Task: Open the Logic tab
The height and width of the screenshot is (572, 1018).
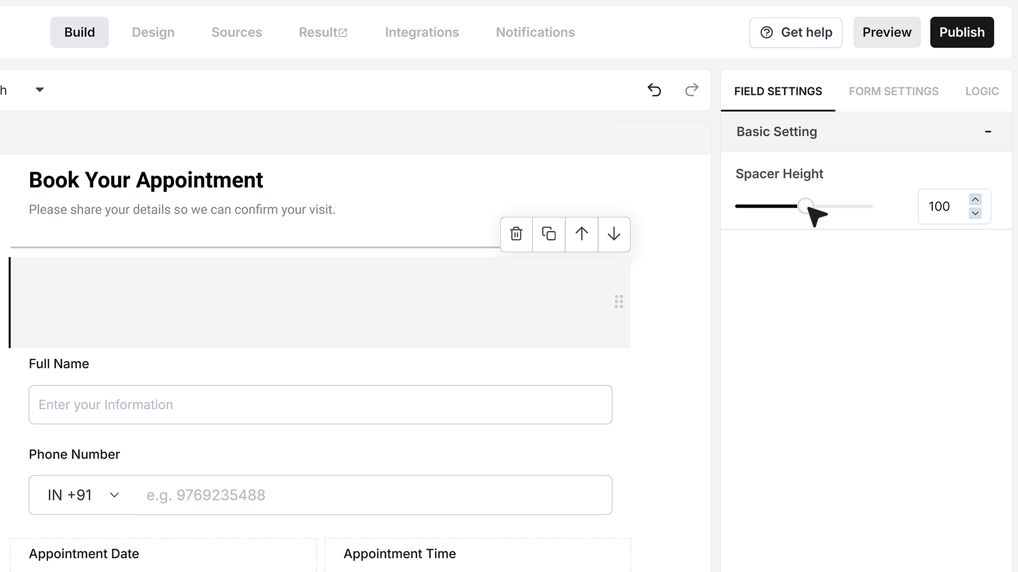Action: pos(982,91)
